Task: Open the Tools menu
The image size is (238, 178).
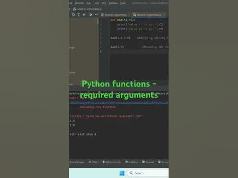Action: pyautogui.click(x=96, y=3)
